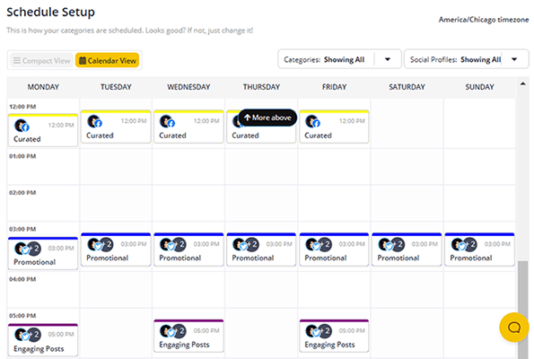The width and height of the screenshot is (534, 359).
Task: Open the chat support bubble
Action: pos(514,328)
